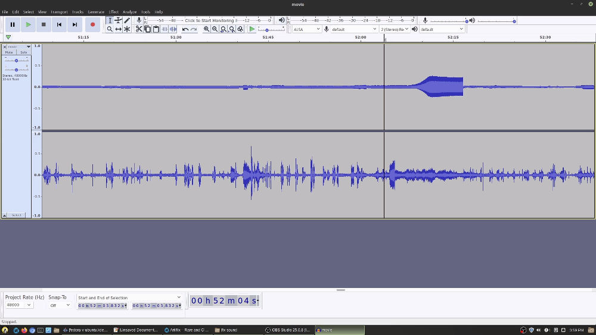Zoom in on the waveform

tap(206, 29)
